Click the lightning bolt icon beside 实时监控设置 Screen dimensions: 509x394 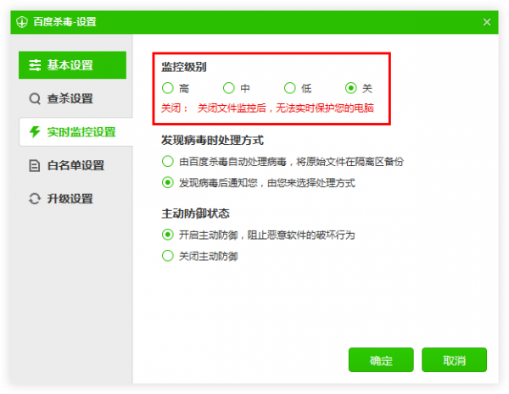[35, 132]
